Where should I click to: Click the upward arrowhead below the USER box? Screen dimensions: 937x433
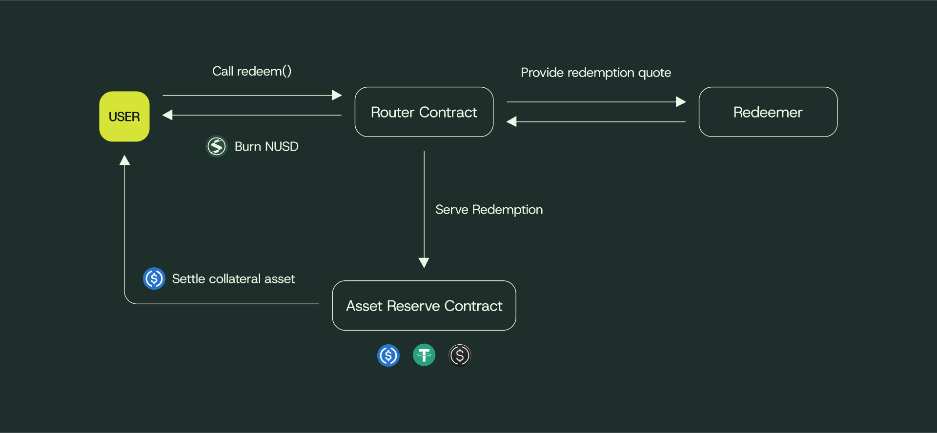pyautogui.click(x=125, y=160)
